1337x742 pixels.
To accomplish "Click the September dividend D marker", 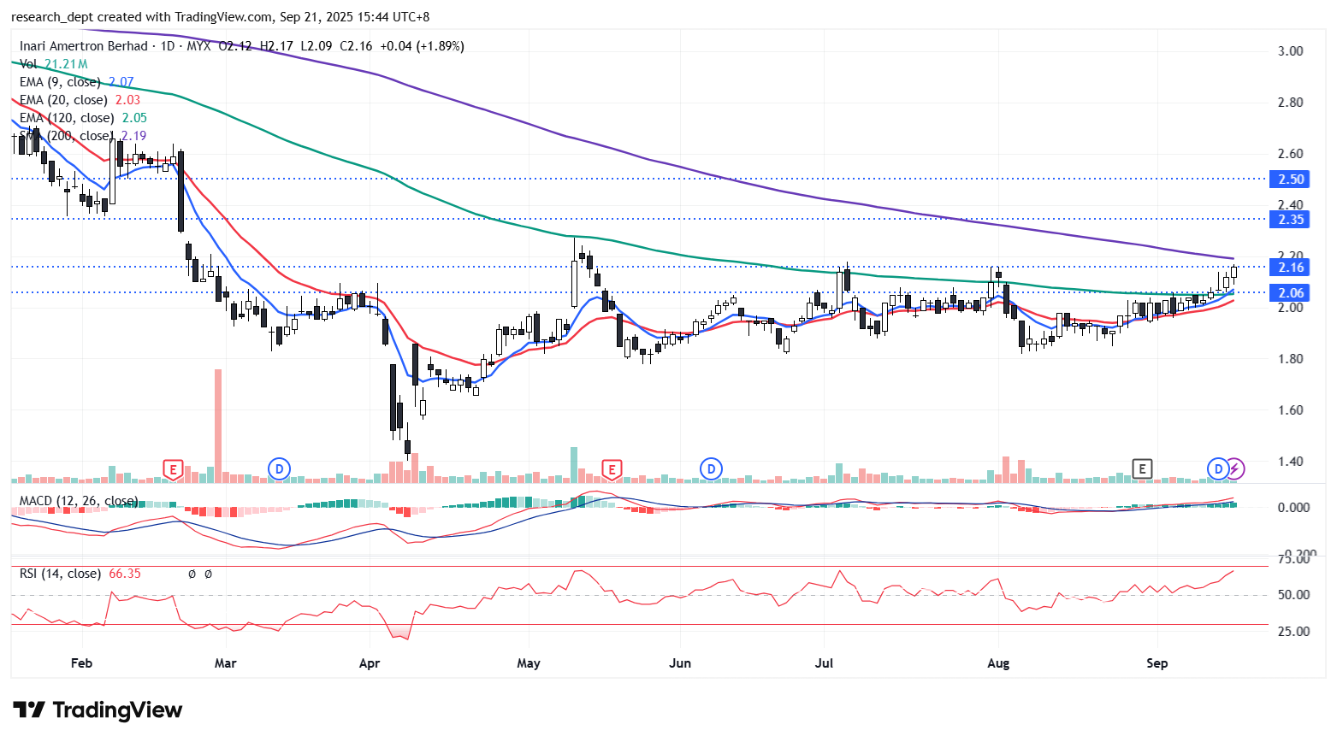I will (1218, 468).
